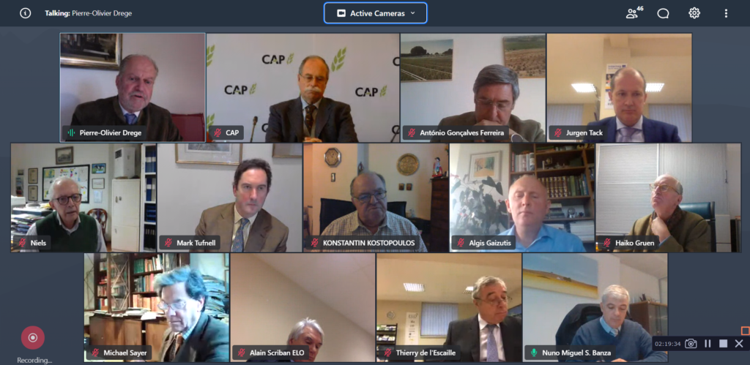Image resolution: width=750 pixels, height=365 pixels.
Task: Click the KONSTANTIN KOSTOPOULOS name label
Action: pyautogui.click(x=368, y=243)
